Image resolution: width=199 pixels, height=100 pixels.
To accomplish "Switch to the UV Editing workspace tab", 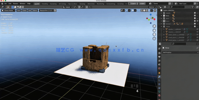I will (x=62, y=4).
